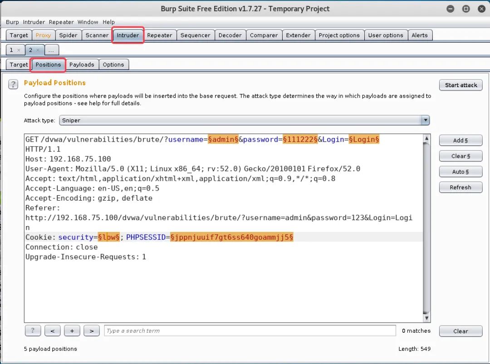
Task: Open the User options tab
Action: click(386, 35)
